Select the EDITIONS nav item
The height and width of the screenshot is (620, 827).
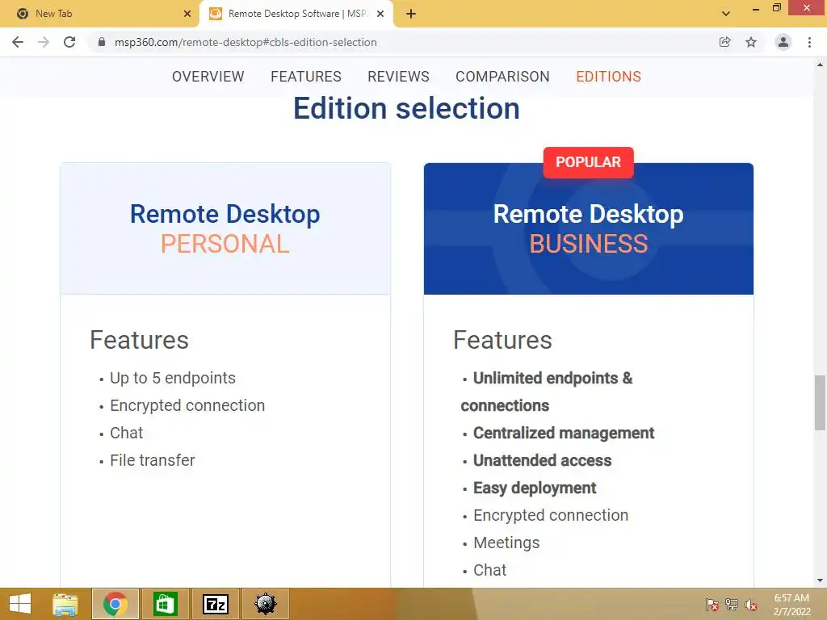[608, 77]
